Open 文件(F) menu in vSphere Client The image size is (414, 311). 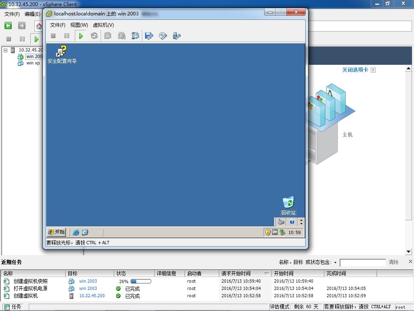(x=12, y=14)
